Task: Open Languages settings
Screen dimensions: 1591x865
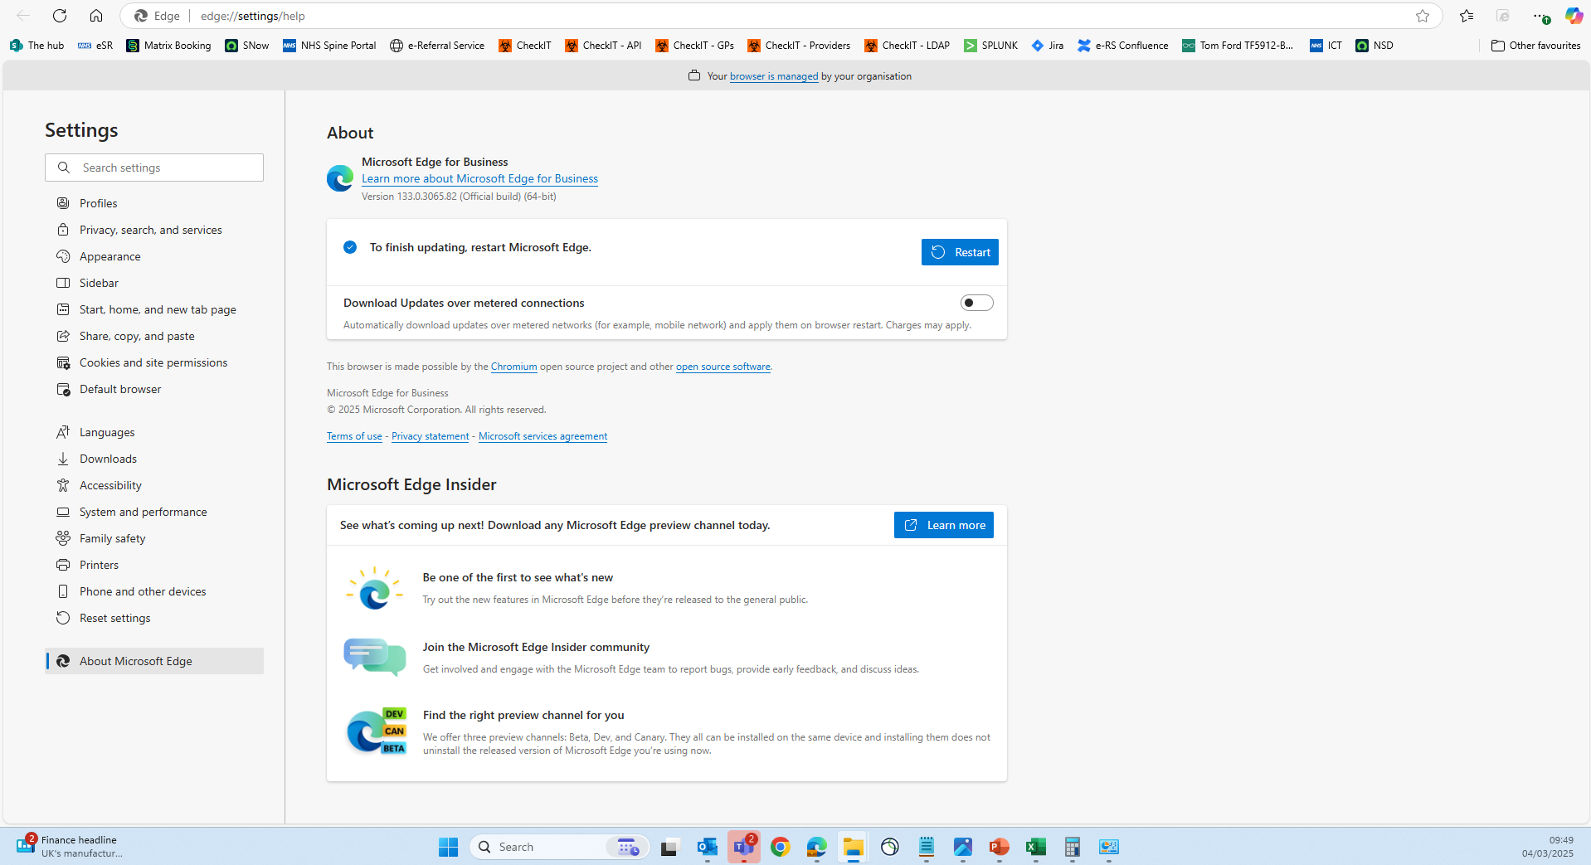Action: point(154,432)
